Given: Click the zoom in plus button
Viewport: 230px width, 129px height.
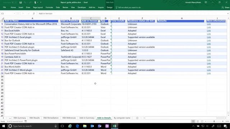Looking at the screenshot, I should click(x=223, y=121).
